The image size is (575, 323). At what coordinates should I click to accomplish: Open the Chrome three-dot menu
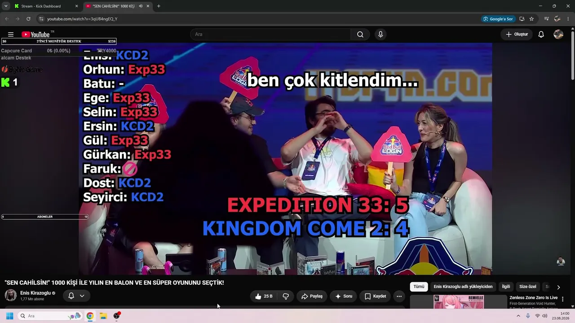click(568, 19)
